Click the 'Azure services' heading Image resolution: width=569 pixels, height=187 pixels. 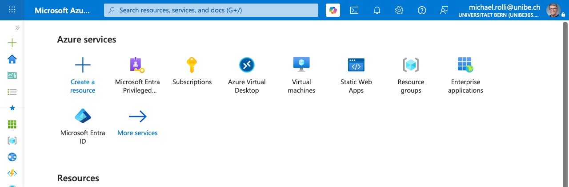coord(87,39)
